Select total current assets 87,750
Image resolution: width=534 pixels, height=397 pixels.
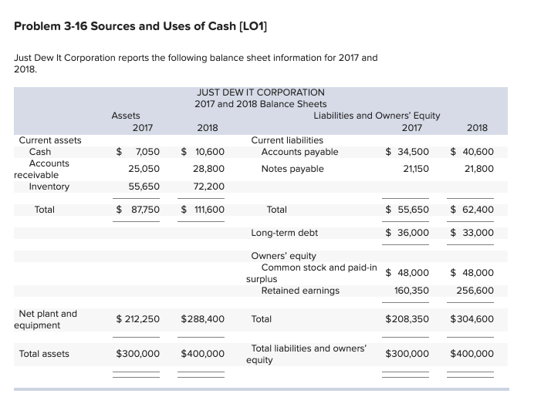coord(145,210)
